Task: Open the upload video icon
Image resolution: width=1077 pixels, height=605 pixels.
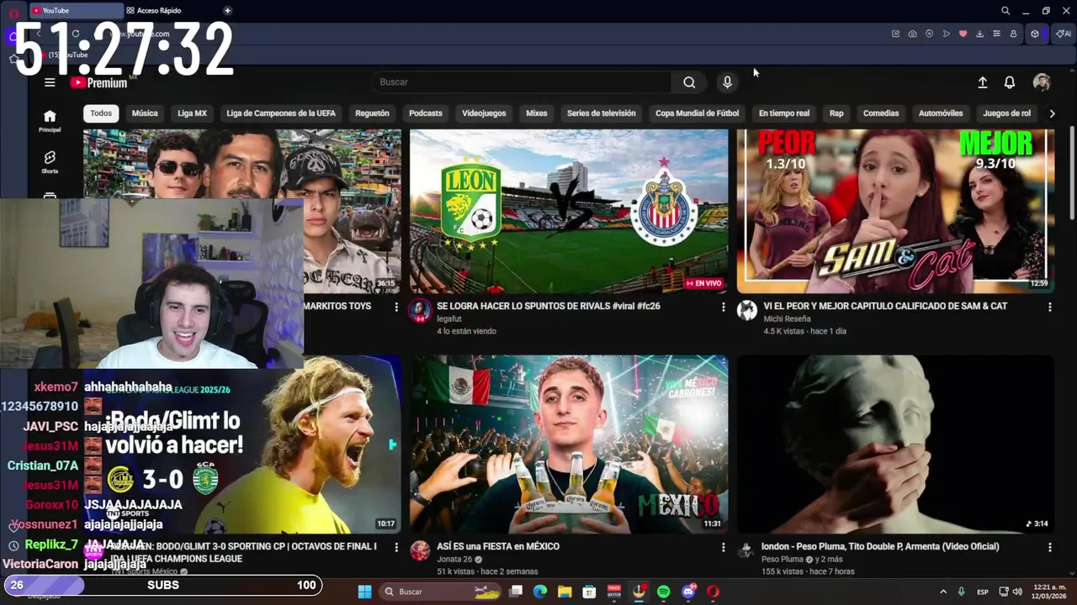Action: [x=982, y=82]
